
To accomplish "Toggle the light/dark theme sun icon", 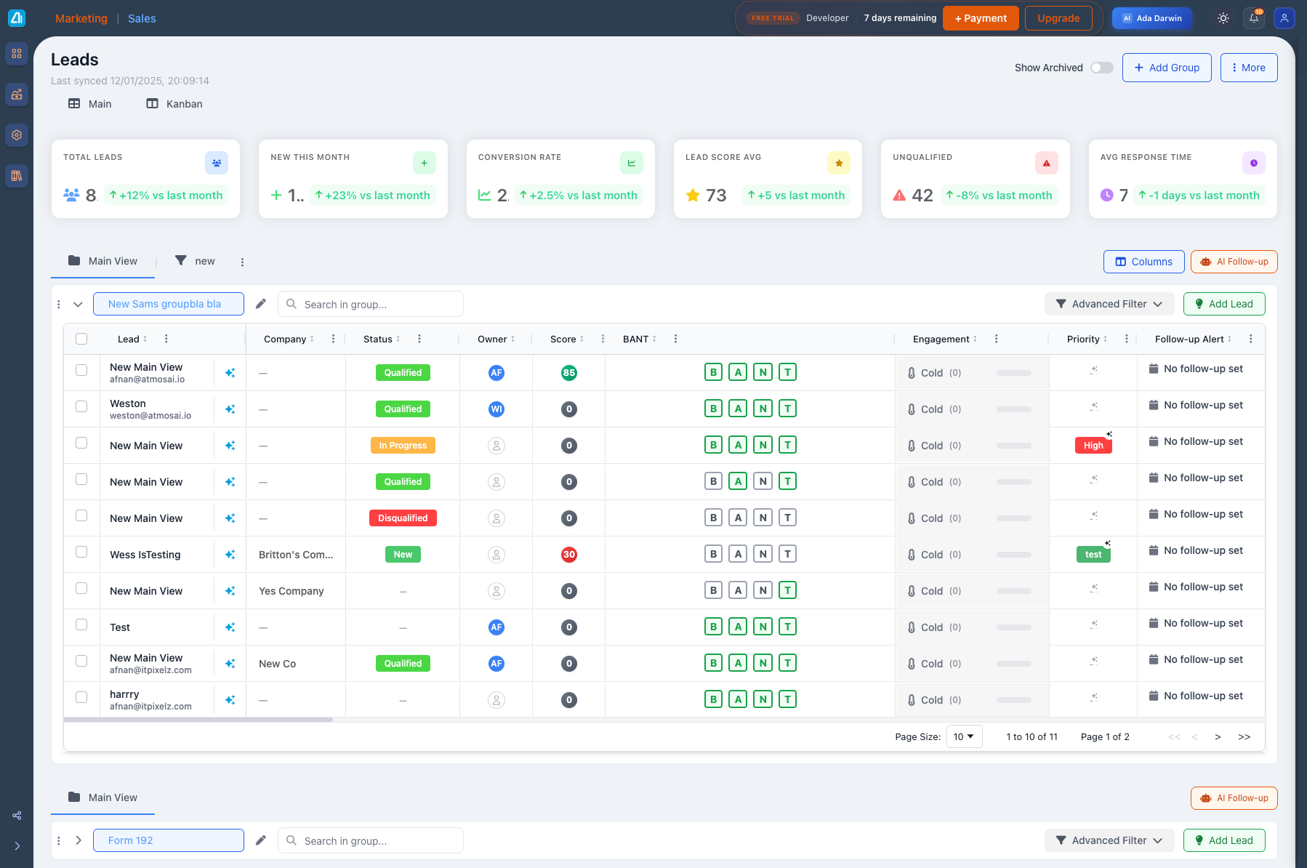I will (x=1223, y=18).
